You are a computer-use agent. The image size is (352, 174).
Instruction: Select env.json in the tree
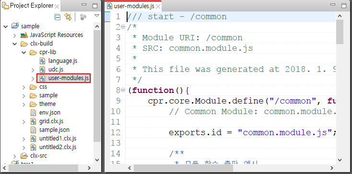(x=49, y=113)
